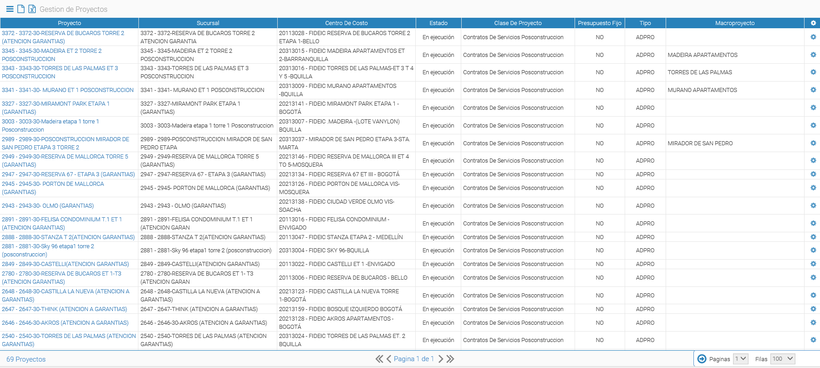The width and height of the screenshot is (820, 368).
Task: Select 'Gestion de Proyectos' title text
Action: tap(73, 9)
